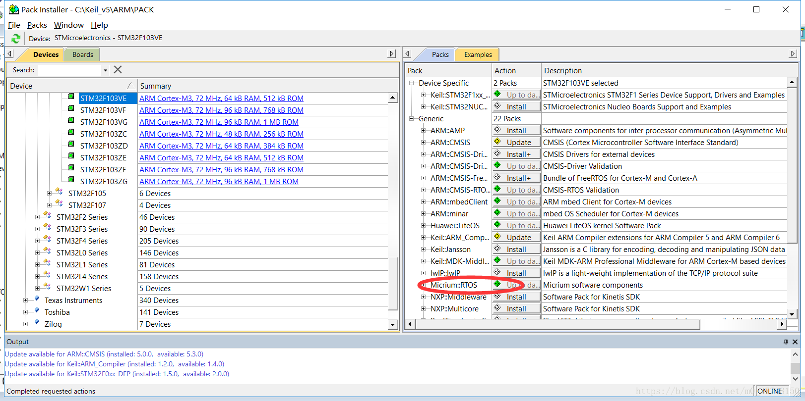Click the STM32F4 Series family icon
The image size is (805, 401).
pos(47,239)
